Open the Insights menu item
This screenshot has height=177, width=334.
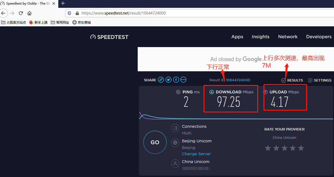[x=261, y=37]
